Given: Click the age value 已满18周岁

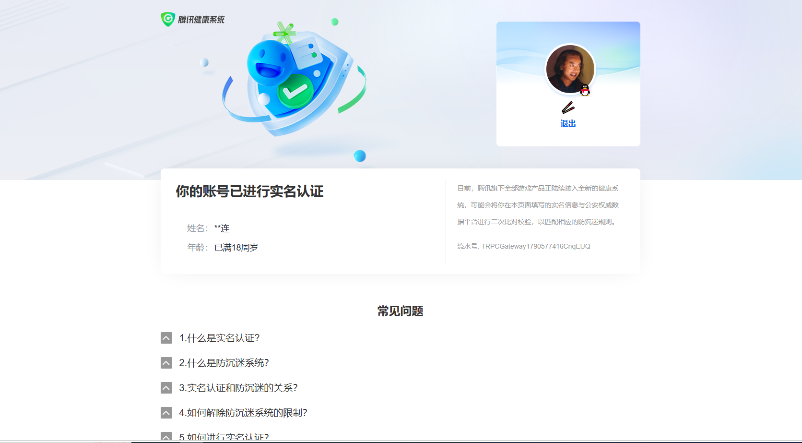Looking at the screenshot, I should pyautogui.click(x=236, y=248).
